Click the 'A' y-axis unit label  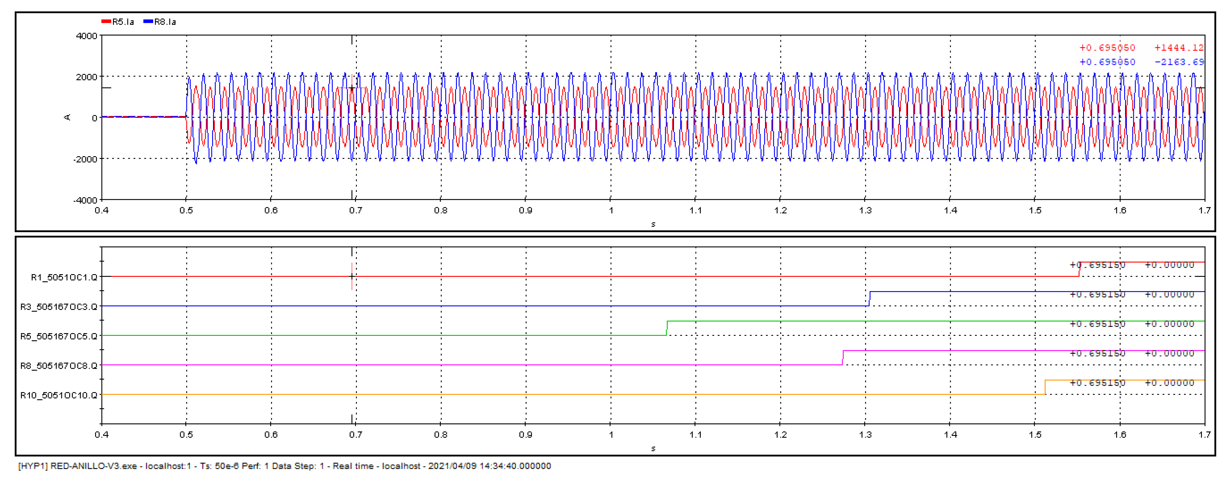(x=67, y=117)
